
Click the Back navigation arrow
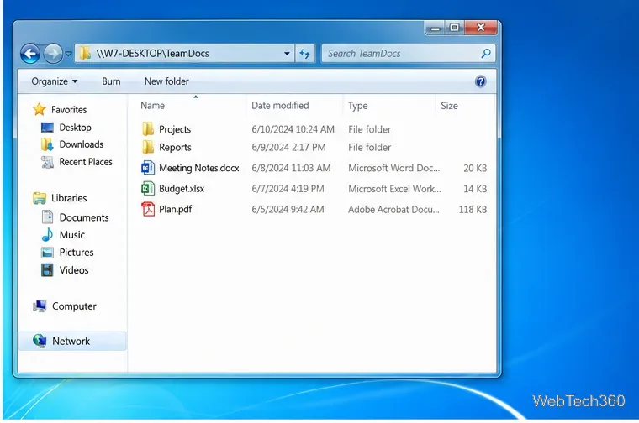[x=30, y=53]
